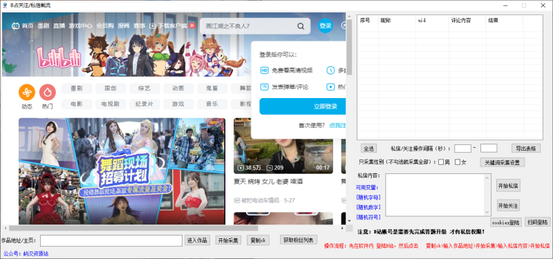The height and width of the screenshot is (259, 553).
Task: Insert the [随机符号] variable
Action: pos(368,217)
